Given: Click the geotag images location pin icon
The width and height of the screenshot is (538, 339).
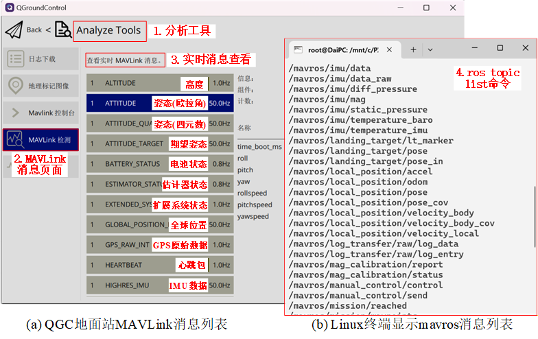Looking at the screenshot, I should 15,85.
